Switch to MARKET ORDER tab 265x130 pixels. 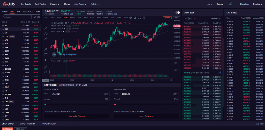(66, 85)
